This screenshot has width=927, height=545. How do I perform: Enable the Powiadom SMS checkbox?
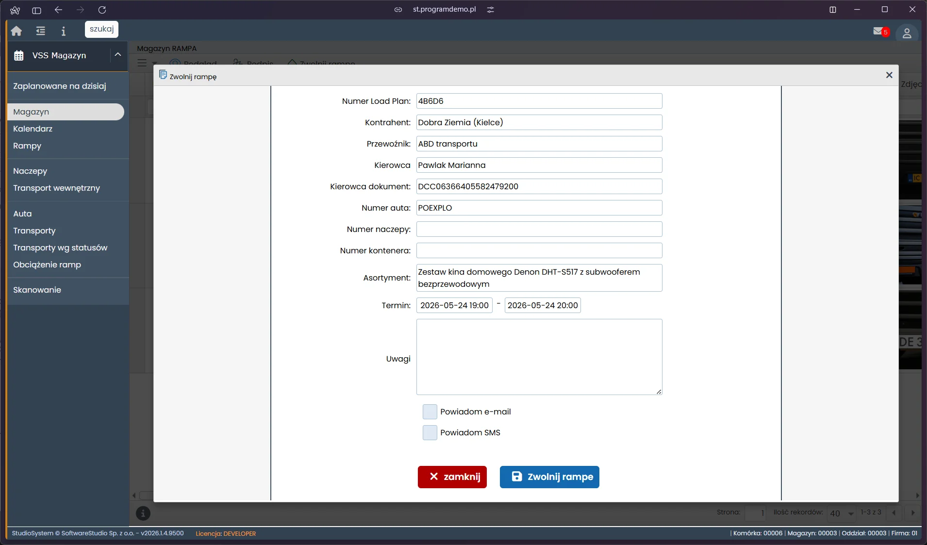(430, 432)
